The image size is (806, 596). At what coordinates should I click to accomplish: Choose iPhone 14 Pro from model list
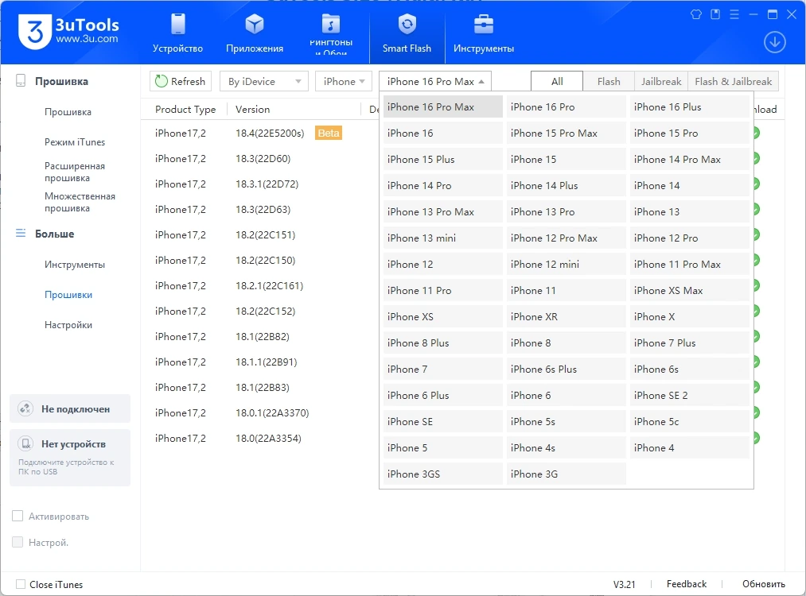click(x=442, y=185)
